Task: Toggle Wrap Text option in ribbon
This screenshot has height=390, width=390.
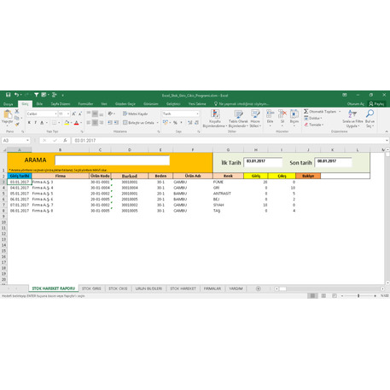Action: coord(136,114)
